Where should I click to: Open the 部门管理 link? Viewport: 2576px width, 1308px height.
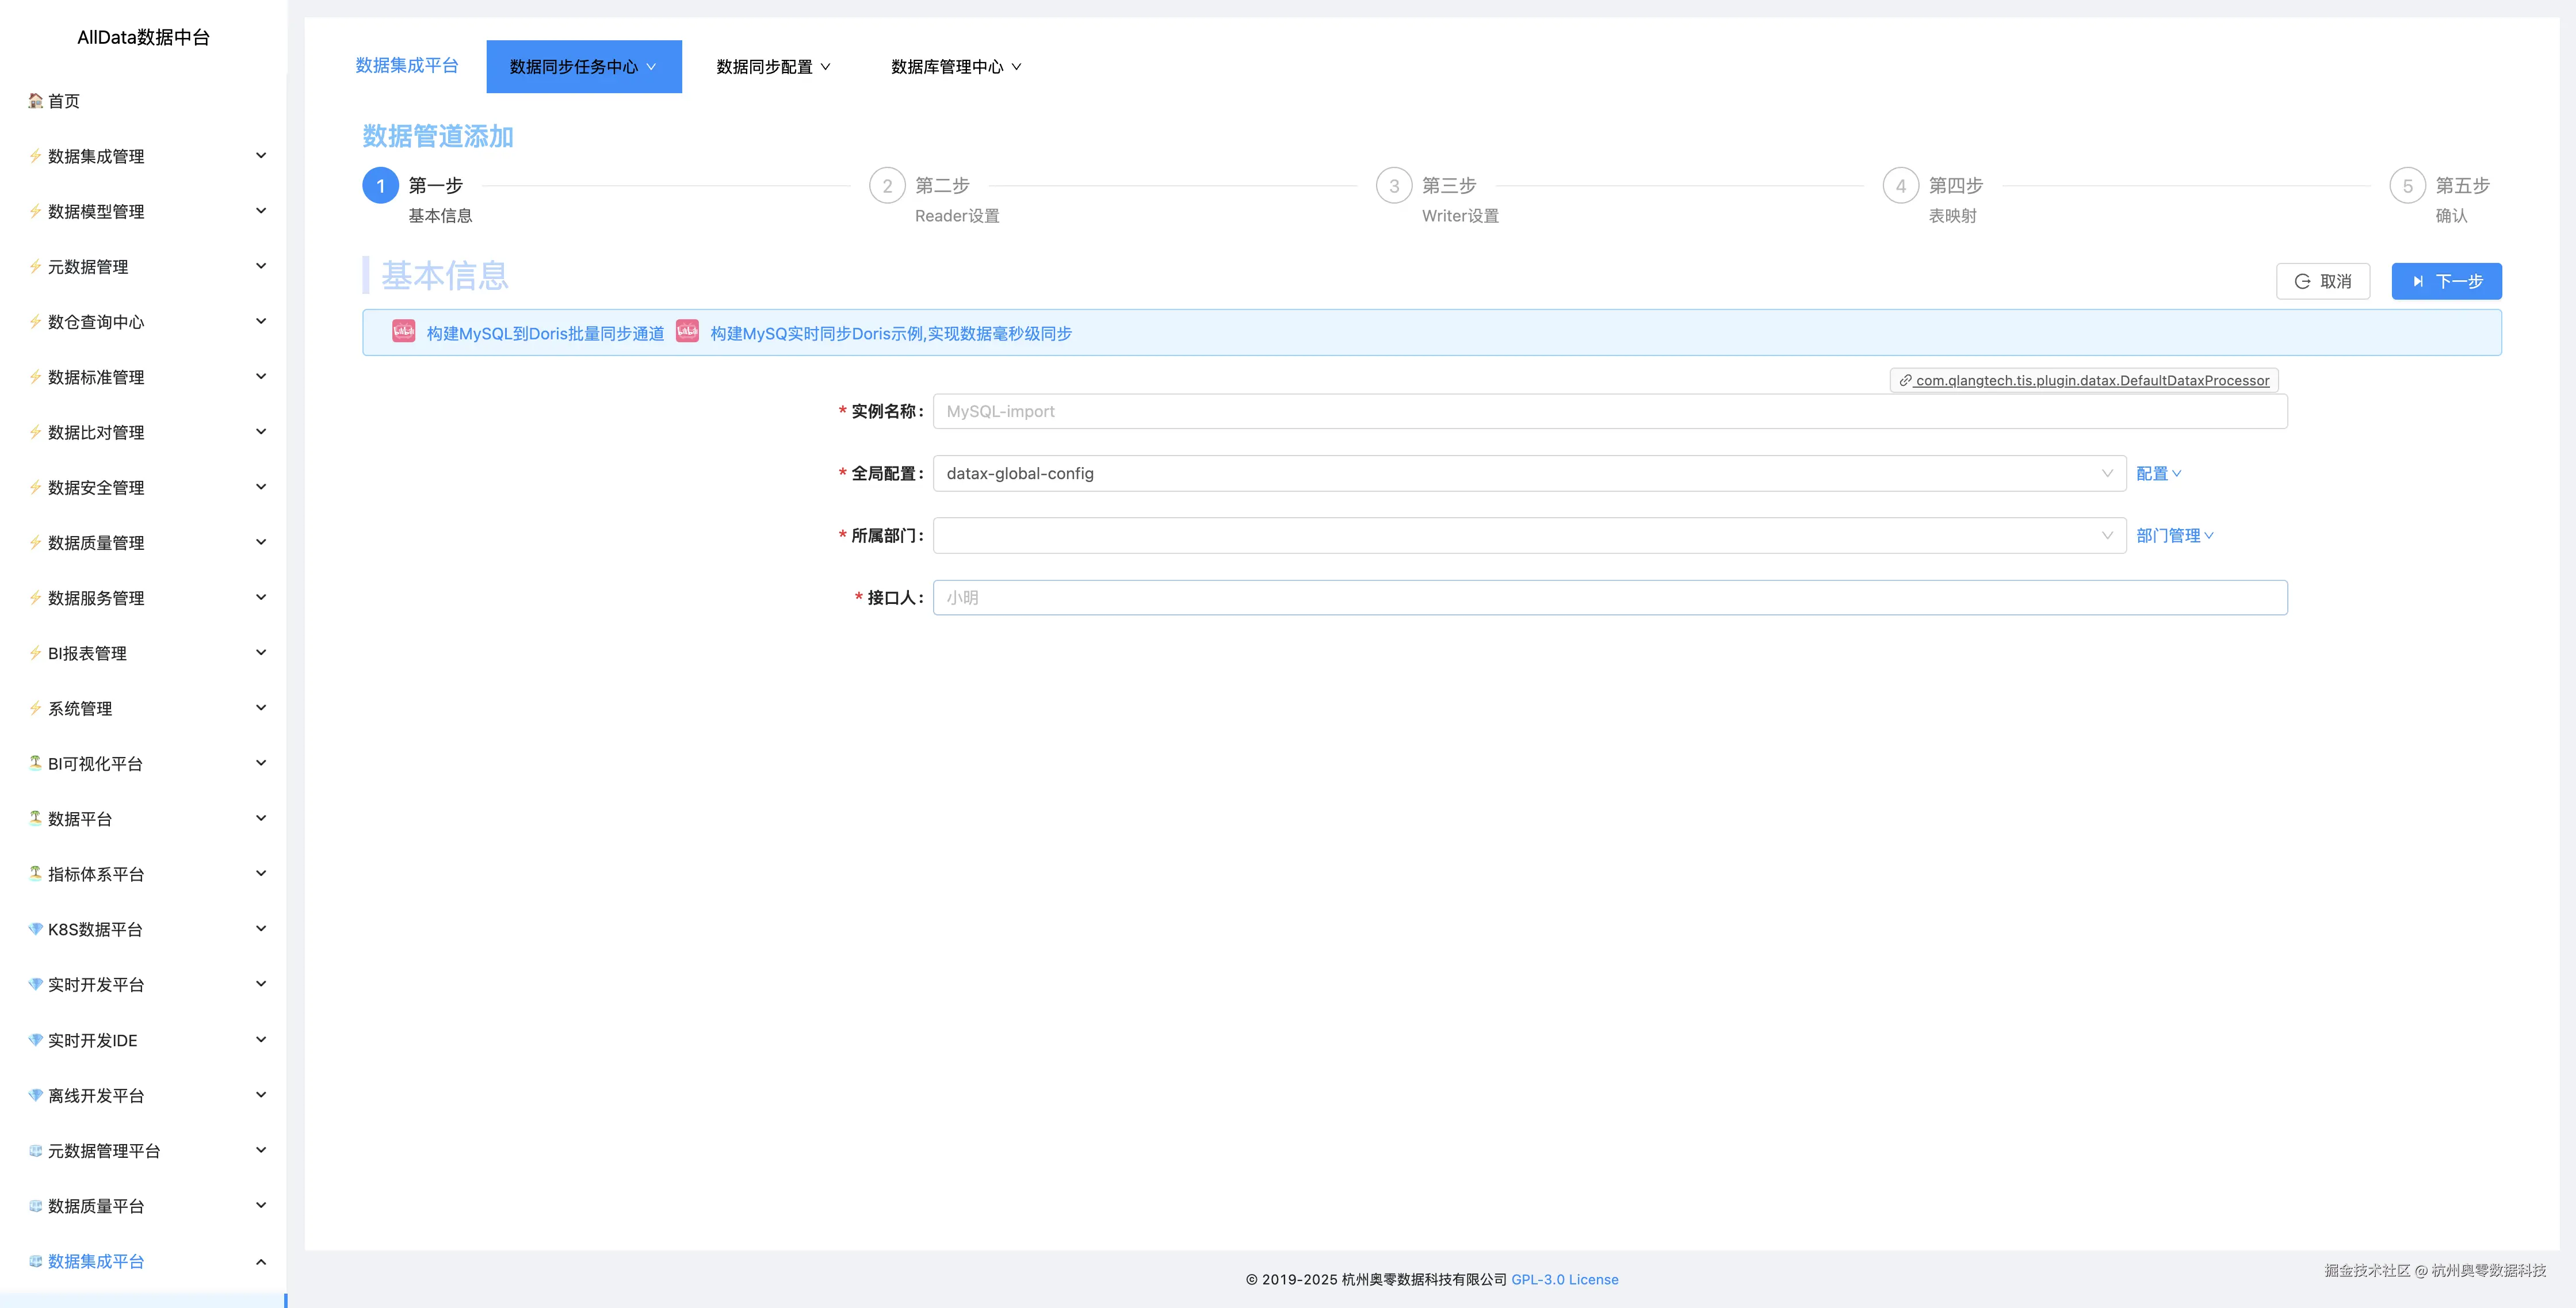pyautogui.click(x=2174, y=535)
